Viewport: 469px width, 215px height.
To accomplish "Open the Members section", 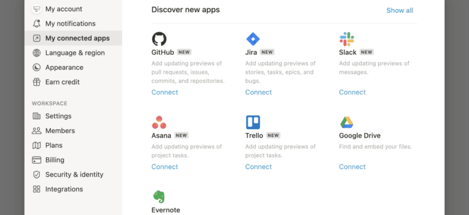I will 73,131.
